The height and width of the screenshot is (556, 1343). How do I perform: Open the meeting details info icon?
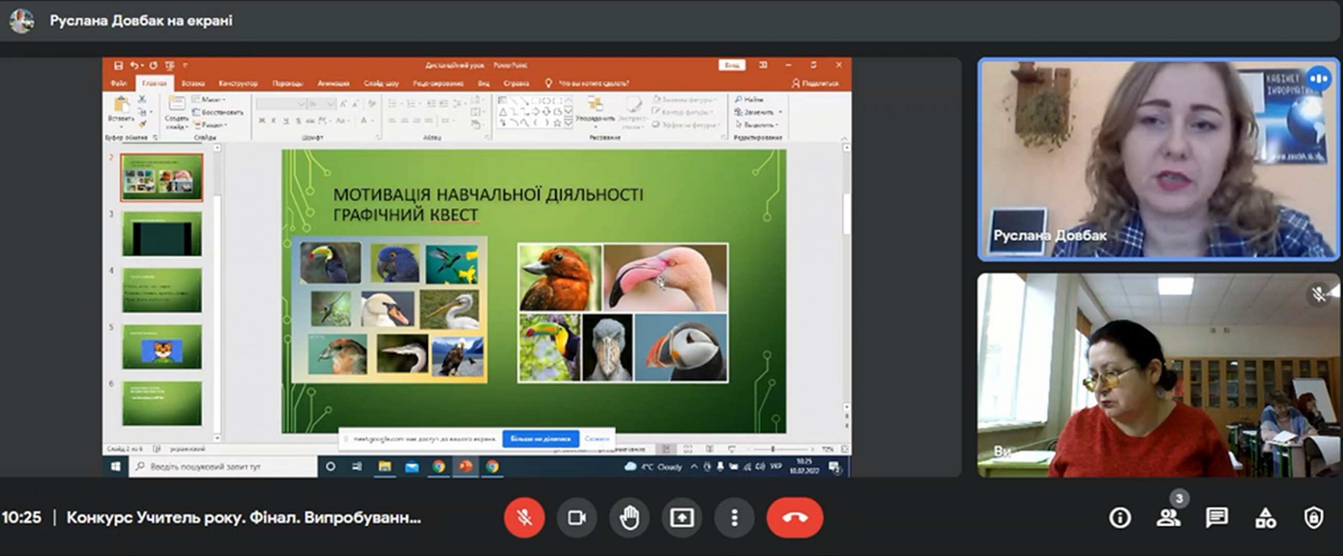click(1120, 518)
